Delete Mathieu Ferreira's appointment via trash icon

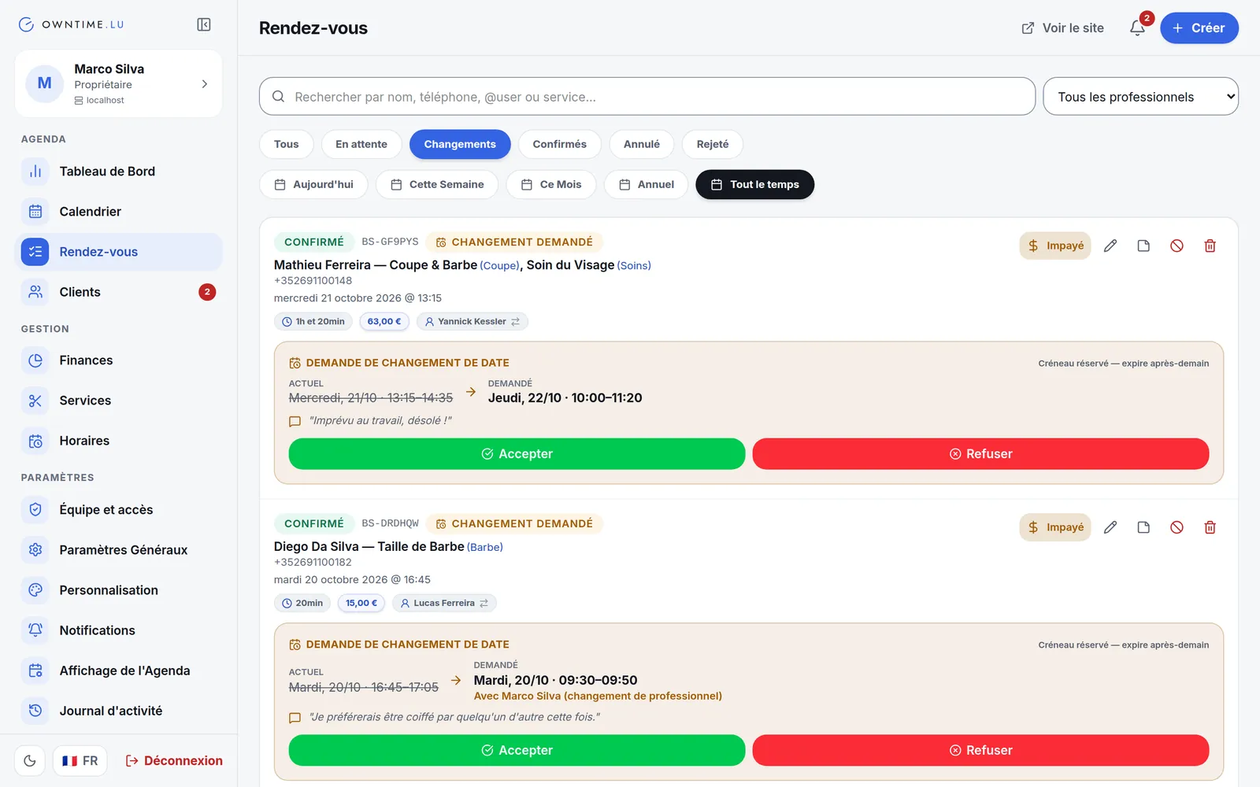pyautogui.click(x=1210, y=246)
